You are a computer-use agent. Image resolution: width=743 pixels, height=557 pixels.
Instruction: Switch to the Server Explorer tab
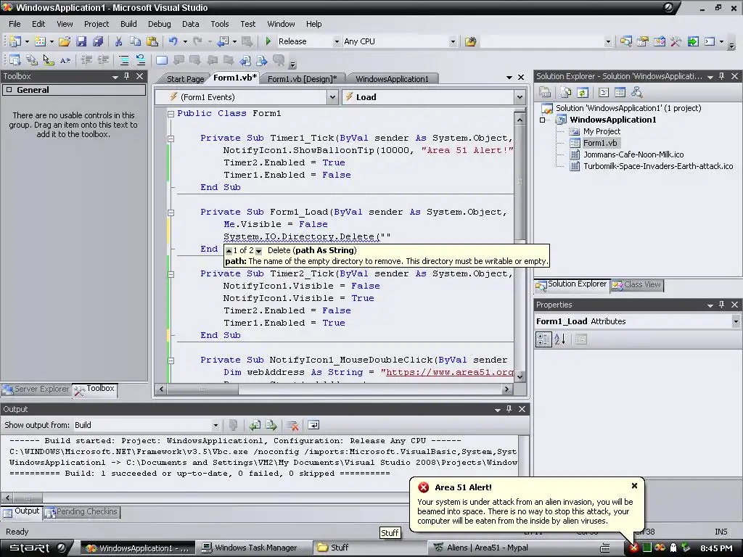point(36,389)
